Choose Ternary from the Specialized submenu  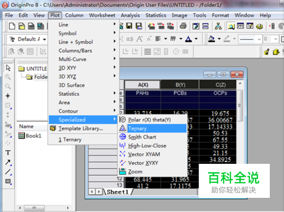(x=153, y=129)
